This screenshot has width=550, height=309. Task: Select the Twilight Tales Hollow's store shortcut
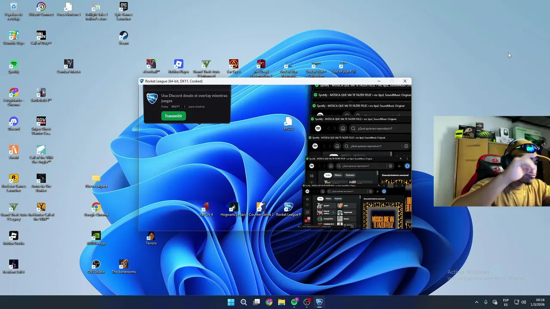click(x=96, y=11)
